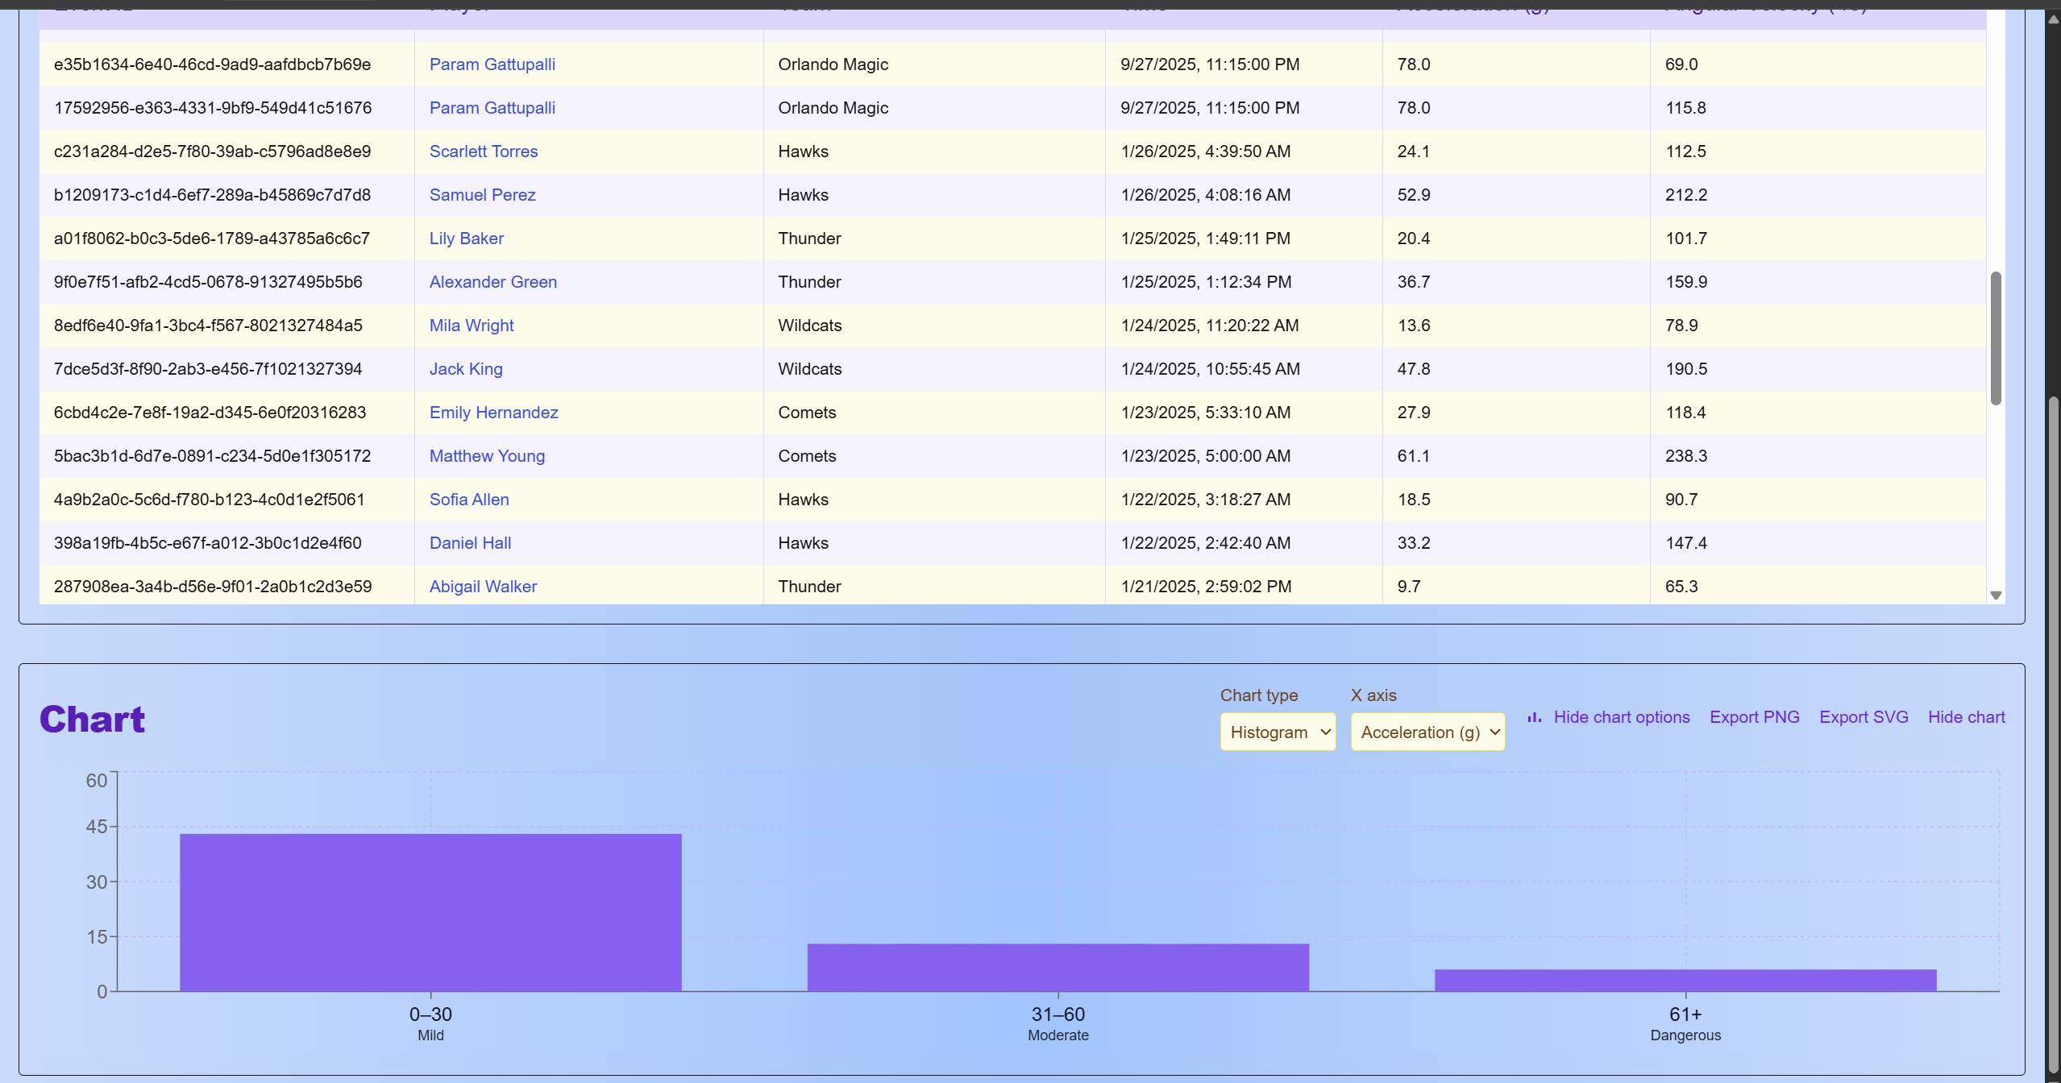Open the X axis Acceleration dropdown
Viewport: 2061px width, 1083px height.
(x=1427, y=732)
